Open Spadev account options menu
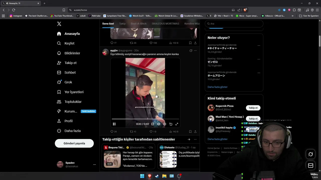The image size is (321, 180). pos(95,164)
